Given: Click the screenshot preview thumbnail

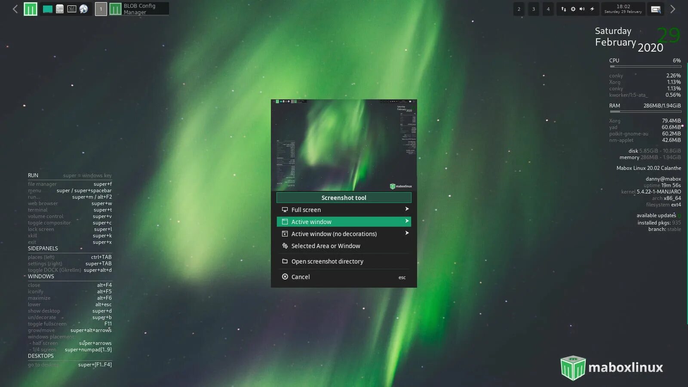Looking at the screenshot, I should coord(344,145).
